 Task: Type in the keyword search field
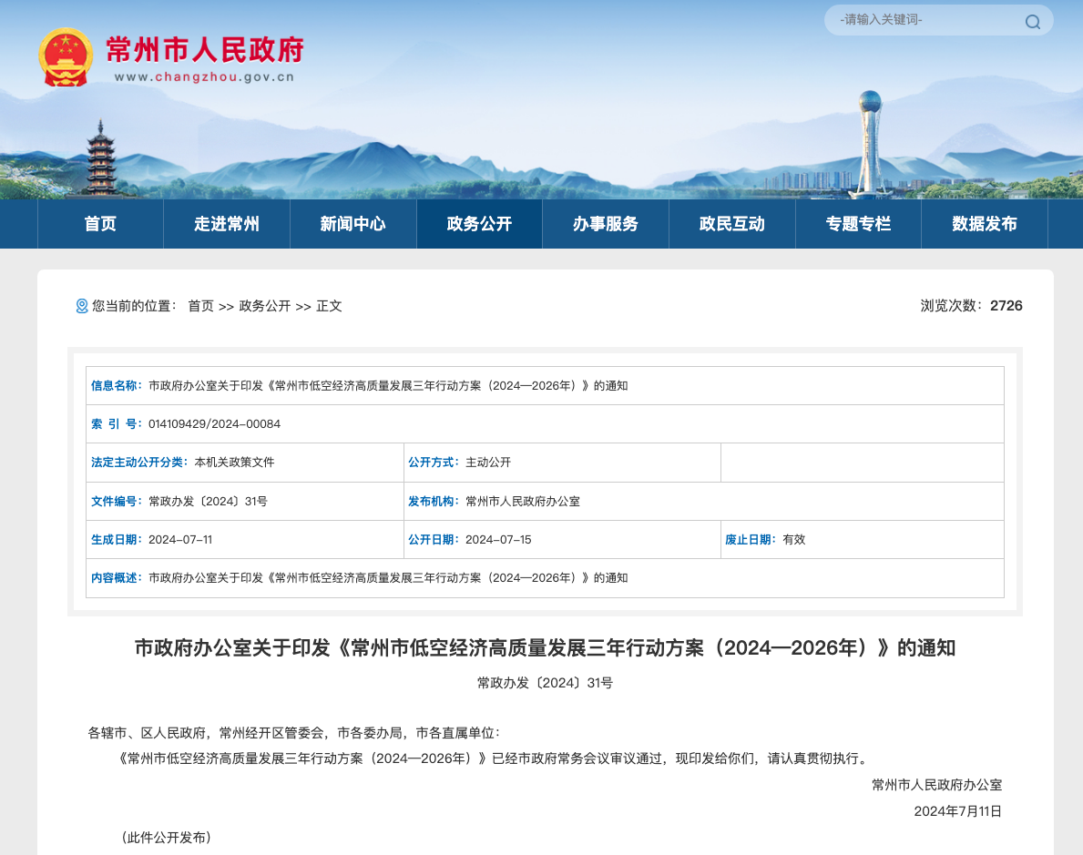coord(920,20)
